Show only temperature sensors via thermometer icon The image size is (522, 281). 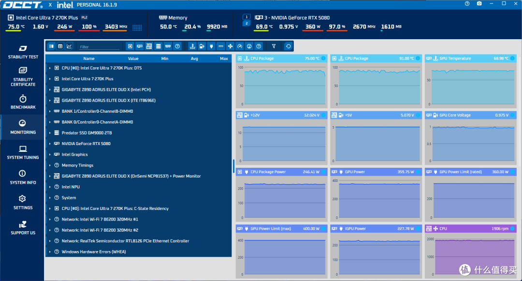(192, 46)
